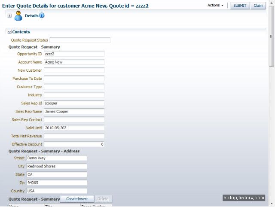This screenshot has height=207, width=275.
Task: Click the SUBMIT button
Action: coord(240,6)
